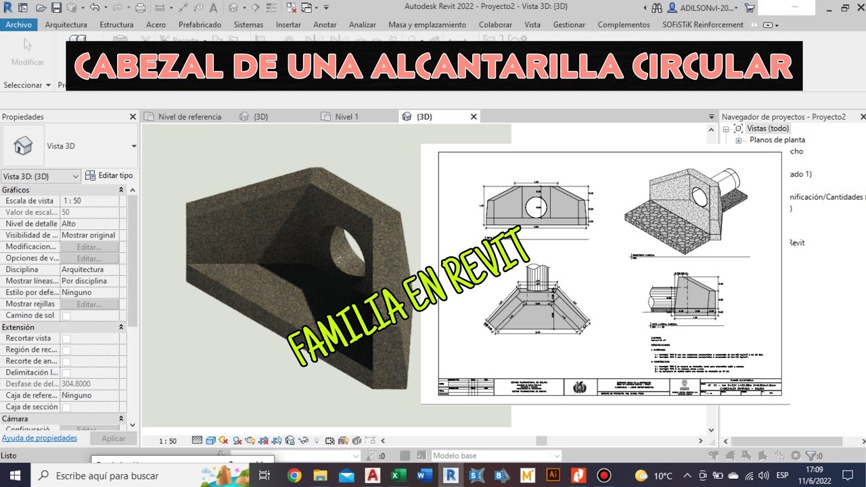Toggle the Delimitación l... checkbox
Screen dimensions: 866x487
[66, 373]
